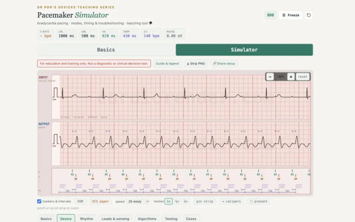Reset the strip zoom level
Viewport: 355px width, 222px height.
[x=303, y=77]
